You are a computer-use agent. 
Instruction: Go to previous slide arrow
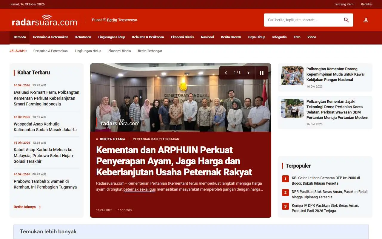coord(226,73)
